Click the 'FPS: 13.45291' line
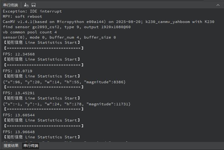 tap(19, 93)
